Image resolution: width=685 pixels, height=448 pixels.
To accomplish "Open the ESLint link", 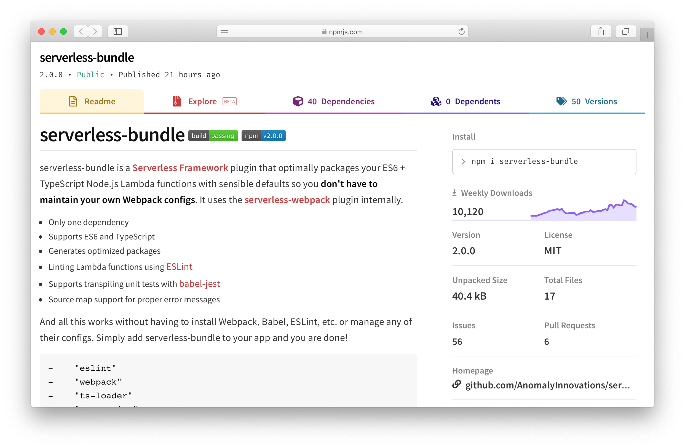I will click(179, 266).
